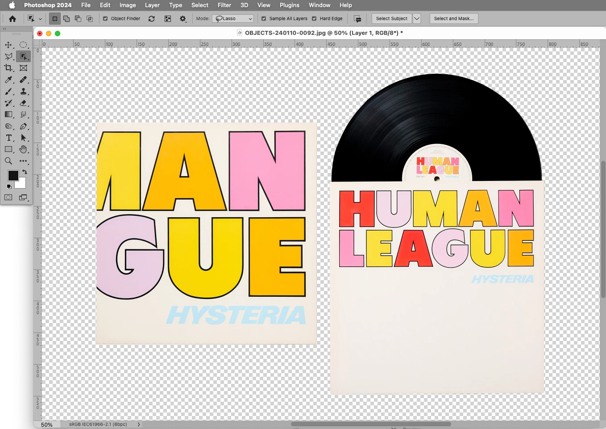Click the vertical scrollbar thumb
The height and width of the screenshot is (429, 606).
pos(603,229)
